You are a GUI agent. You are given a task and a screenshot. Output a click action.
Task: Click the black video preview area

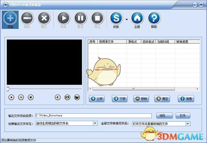tap(45, 62)
